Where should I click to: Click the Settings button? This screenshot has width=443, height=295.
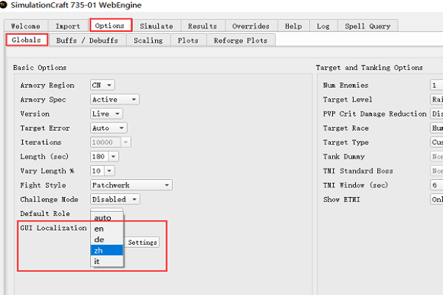coord(142,242)
